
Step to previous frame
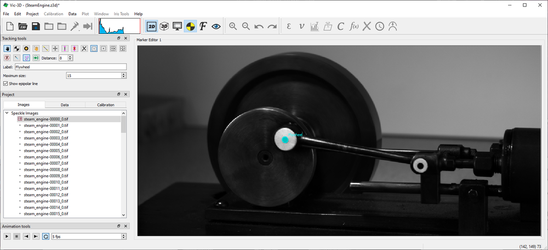pos(26,236)
